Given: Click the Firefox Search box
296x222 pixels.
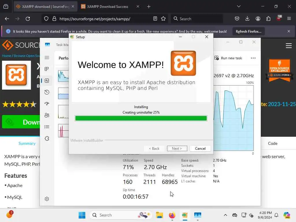Looking at the screenshot, I should coord(197,19).
